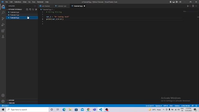The height and width of the screenshot is (112, 199).
Task: Open Microsoft Teams from taskbar
Action: (x=95, y=110)
